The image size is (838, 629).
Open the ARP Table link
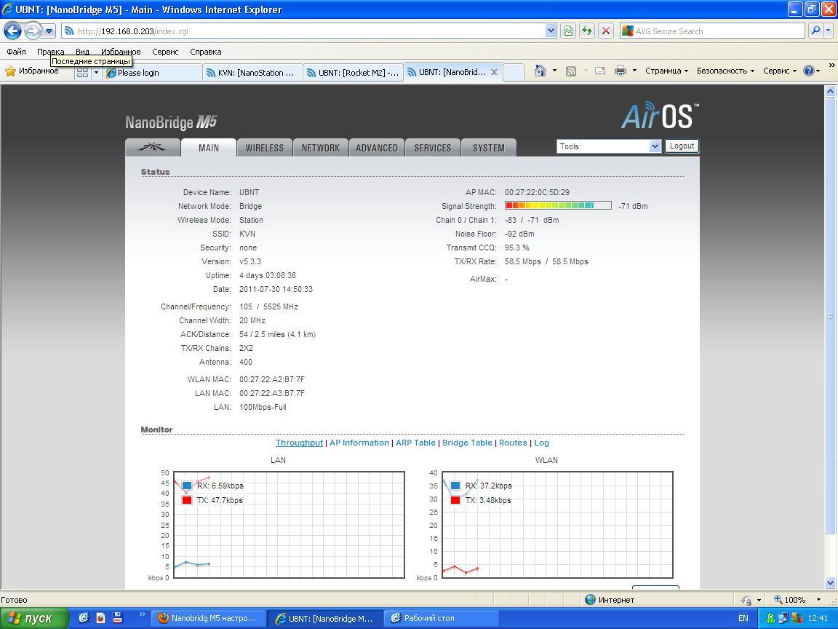[x=415, y=443]
